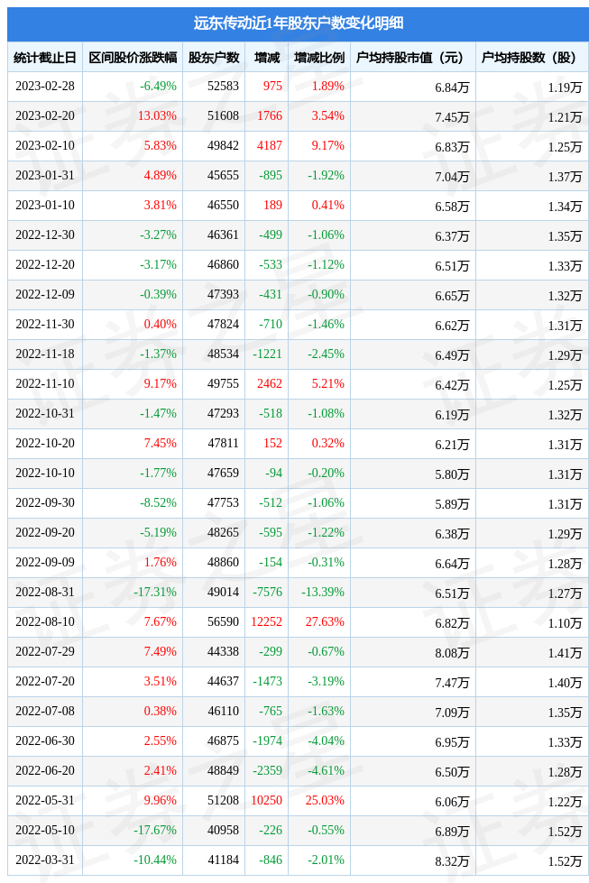Image resolution: width=589 pixels, height=883 pixels.
Task: Select the 5.21% ratio cell
Action: point(327,384)
